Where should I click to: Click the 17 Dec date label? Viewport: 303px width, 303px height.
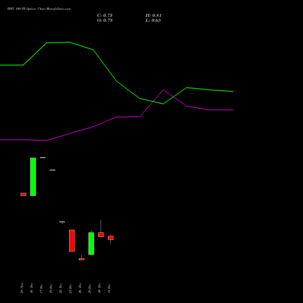tap(41, 288)
